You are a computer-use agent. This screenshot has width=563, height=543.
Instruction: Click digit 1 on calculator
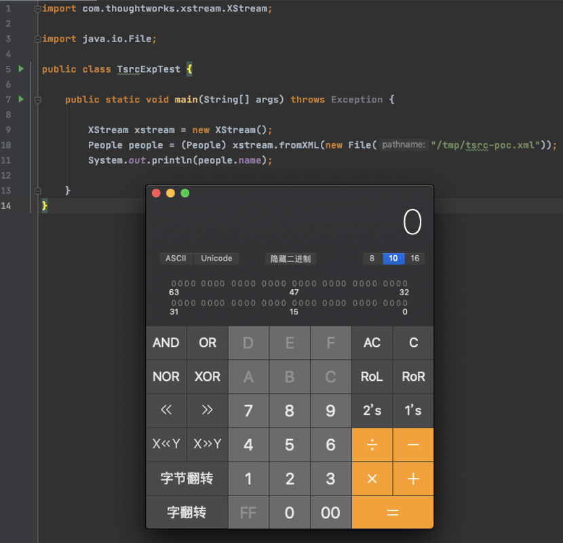[248, 479]
